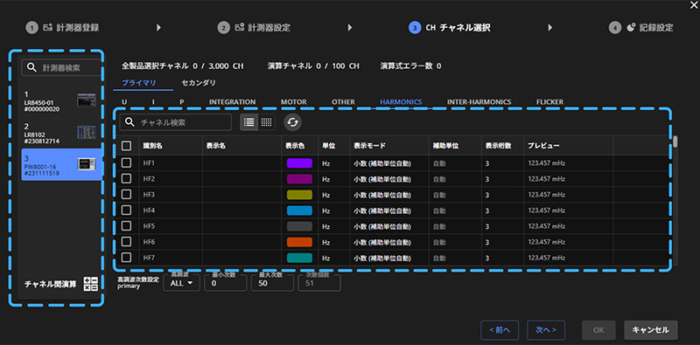Check the HF2 row checkbox
This screenshot has width=700, height=345.
click(126, 178)
